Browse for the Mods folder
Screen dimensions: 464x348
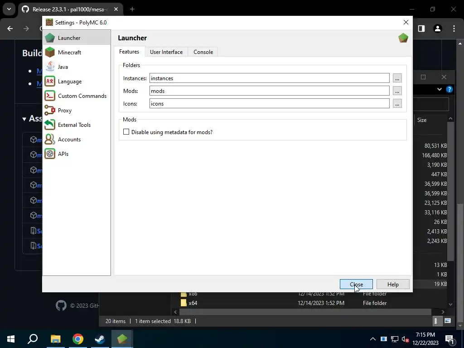tap(397, 91)
